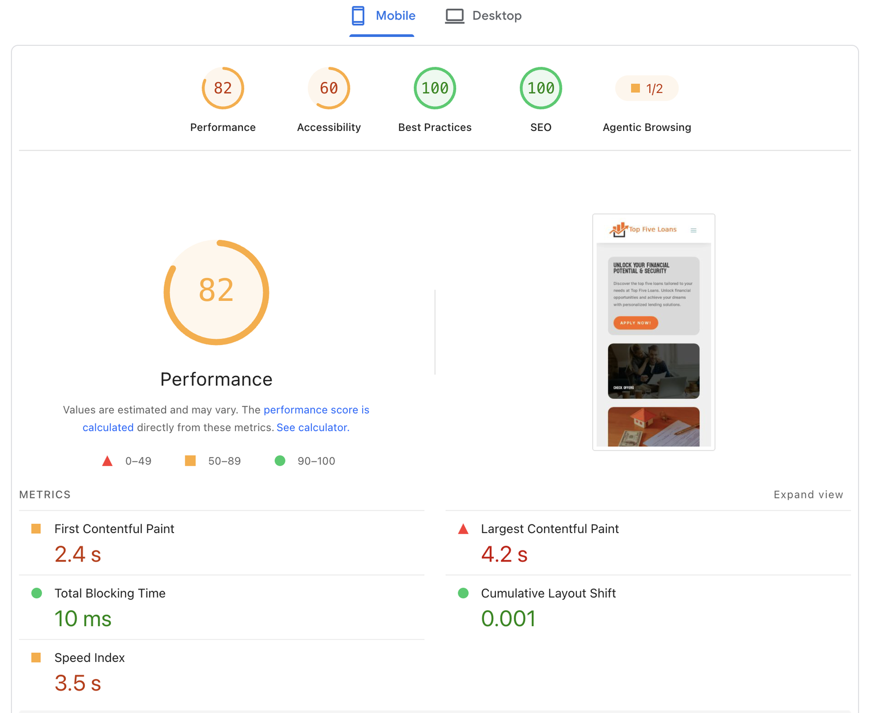870x713 pixels.
Task: Click the green circle 90–100 legend icon
Action: [x=280, y=461]
